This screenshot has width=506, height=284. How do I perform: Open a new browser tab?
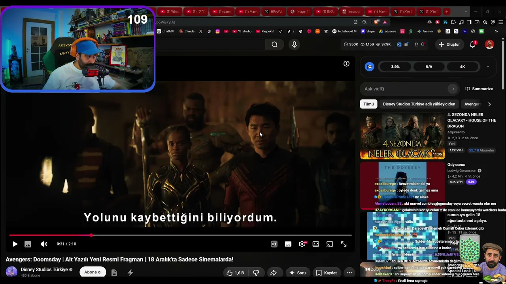tap(446, 11)
